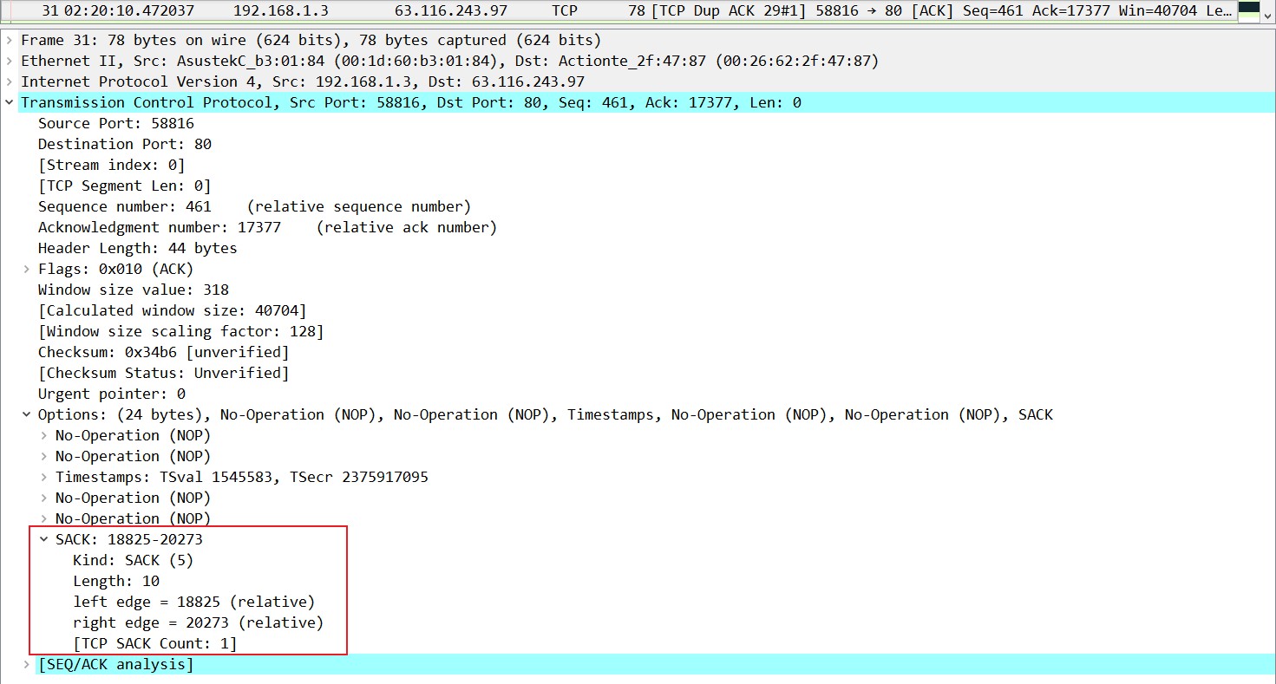Select the Kind: SACK (5) field

133,560
